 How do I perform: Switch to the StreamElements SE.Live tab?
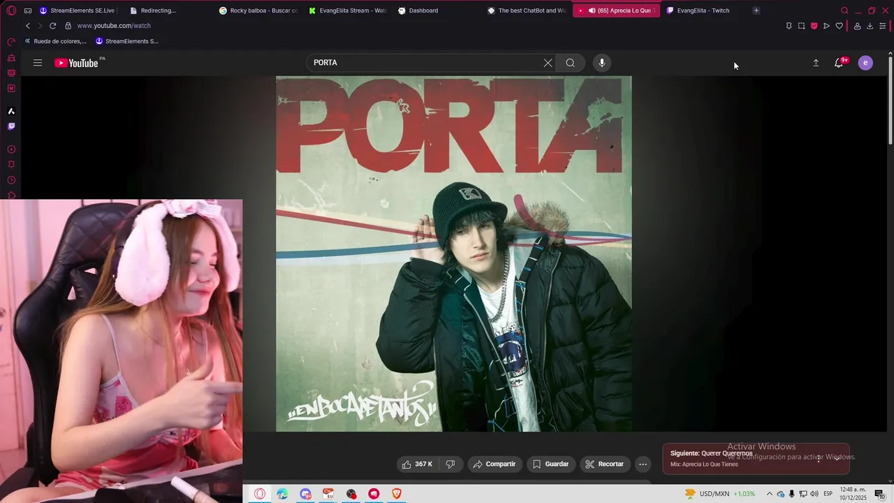click(x=77, y=10)
